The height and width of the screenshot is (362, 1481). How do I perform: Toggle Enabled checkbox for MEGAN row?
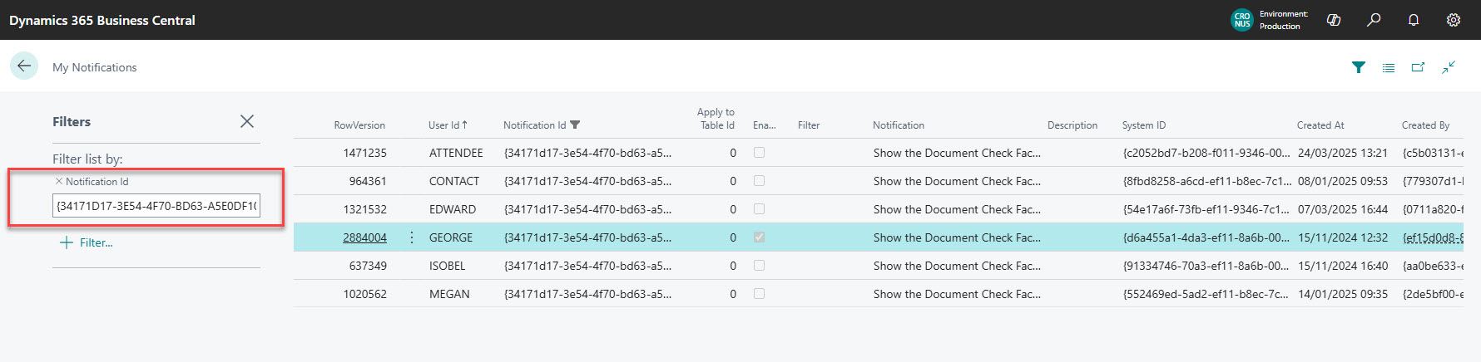pos(759,294)
